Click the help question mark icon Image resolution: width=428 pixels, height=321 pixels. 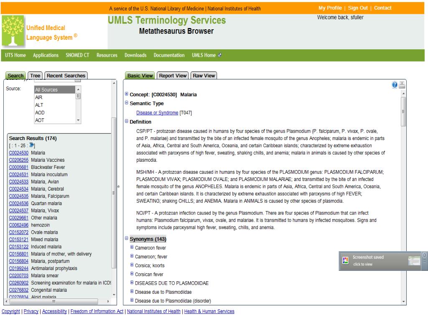[395, 85]
